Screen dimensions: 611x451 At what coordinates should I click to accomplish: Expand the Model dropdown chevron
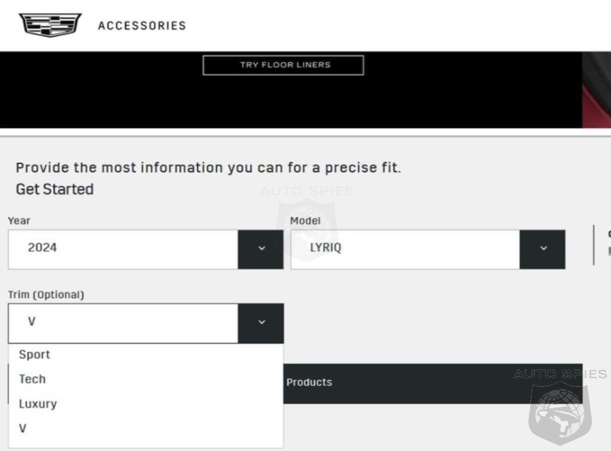[542, 250]
